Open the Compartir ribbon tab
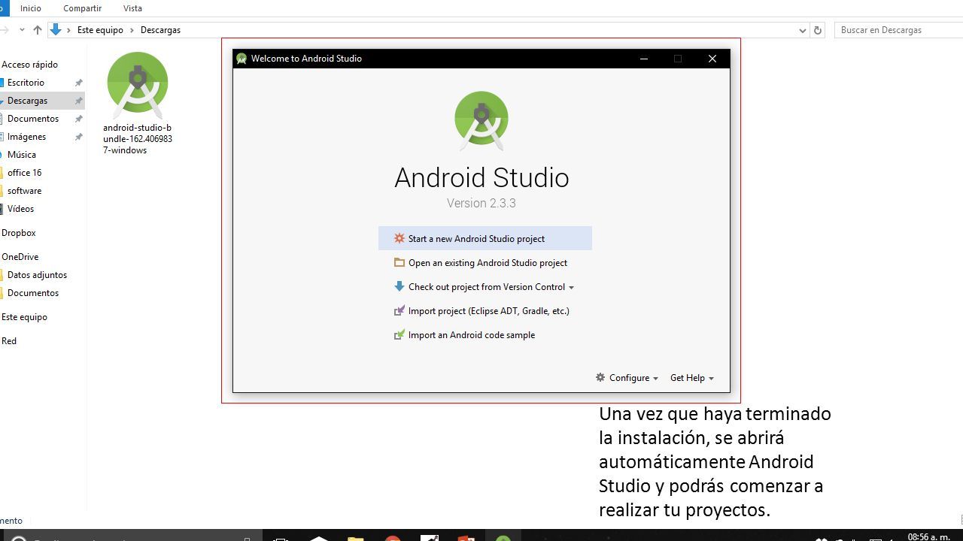This screenshot has height=541, width=963. click(82, 8)
